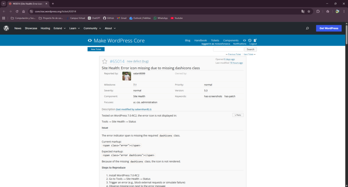
Task: Expand the Learn menu
Action: [x=74, y=28]
